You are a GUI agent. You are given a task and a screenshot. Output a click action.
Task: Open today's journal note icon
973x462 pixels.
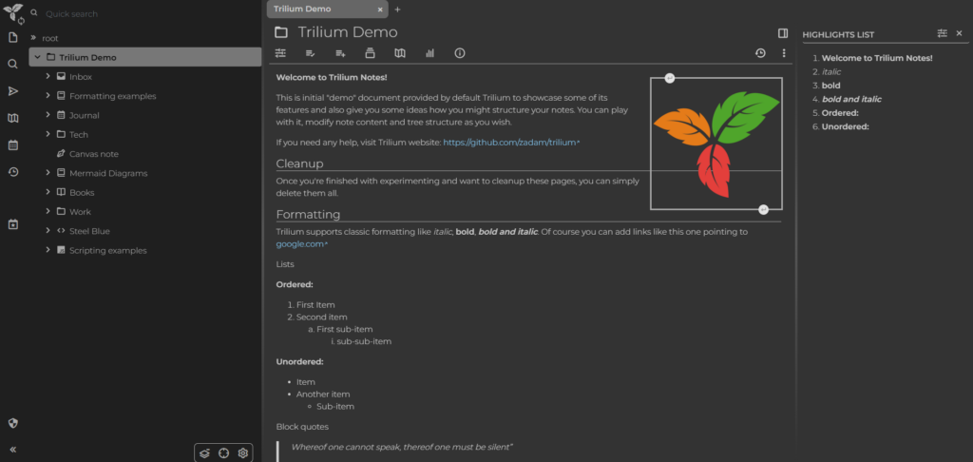[x=12, y=224]
